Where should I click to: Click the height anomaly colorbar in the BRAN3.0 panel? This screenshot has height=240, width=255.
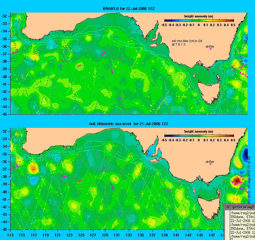pyautogui.click(x=199, y=20)
